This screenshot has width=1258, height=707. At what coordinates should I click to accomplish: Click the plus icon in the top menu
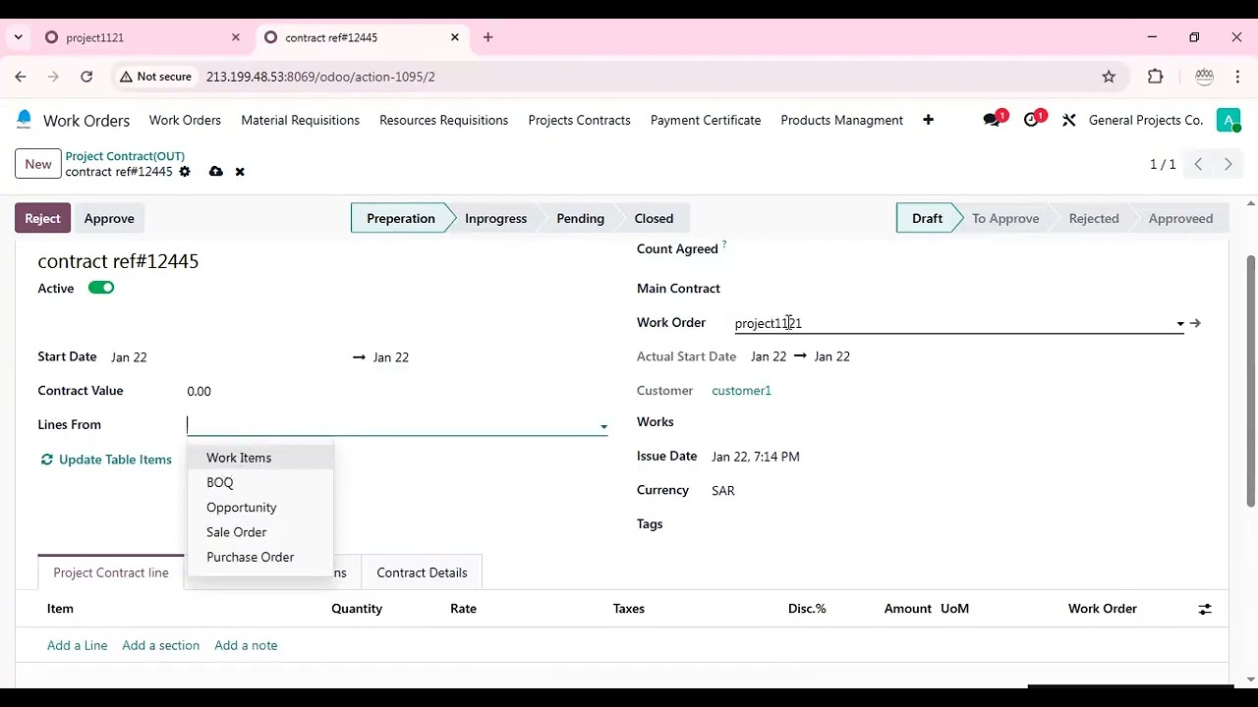tap(928, 120)
